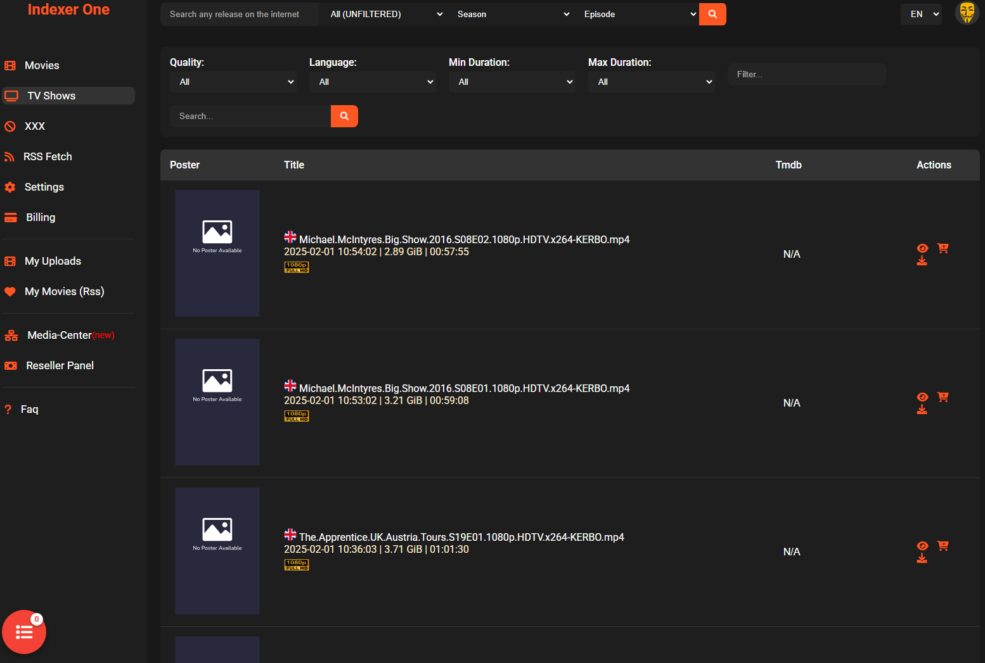
Task: Click the 1080p Full HD badge of S08E02
Action: pos(297,267)
